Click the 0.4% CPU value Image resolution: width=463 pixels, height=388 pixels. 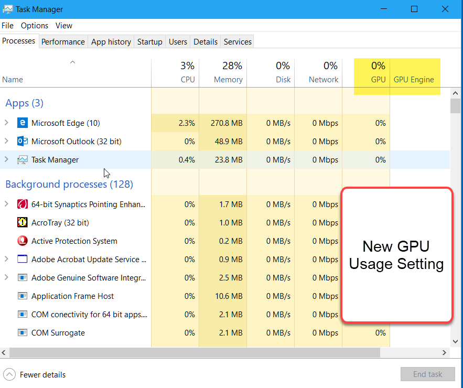pos(187,160)
